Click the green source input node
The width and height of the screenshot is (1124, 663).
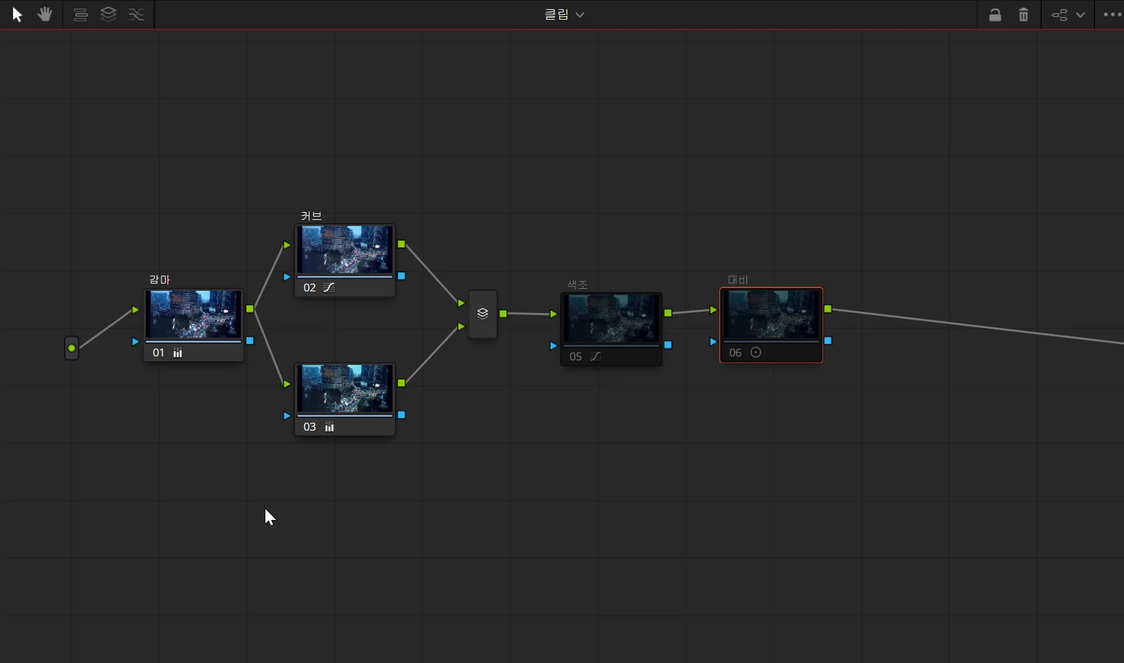click(x=72, y=348)
